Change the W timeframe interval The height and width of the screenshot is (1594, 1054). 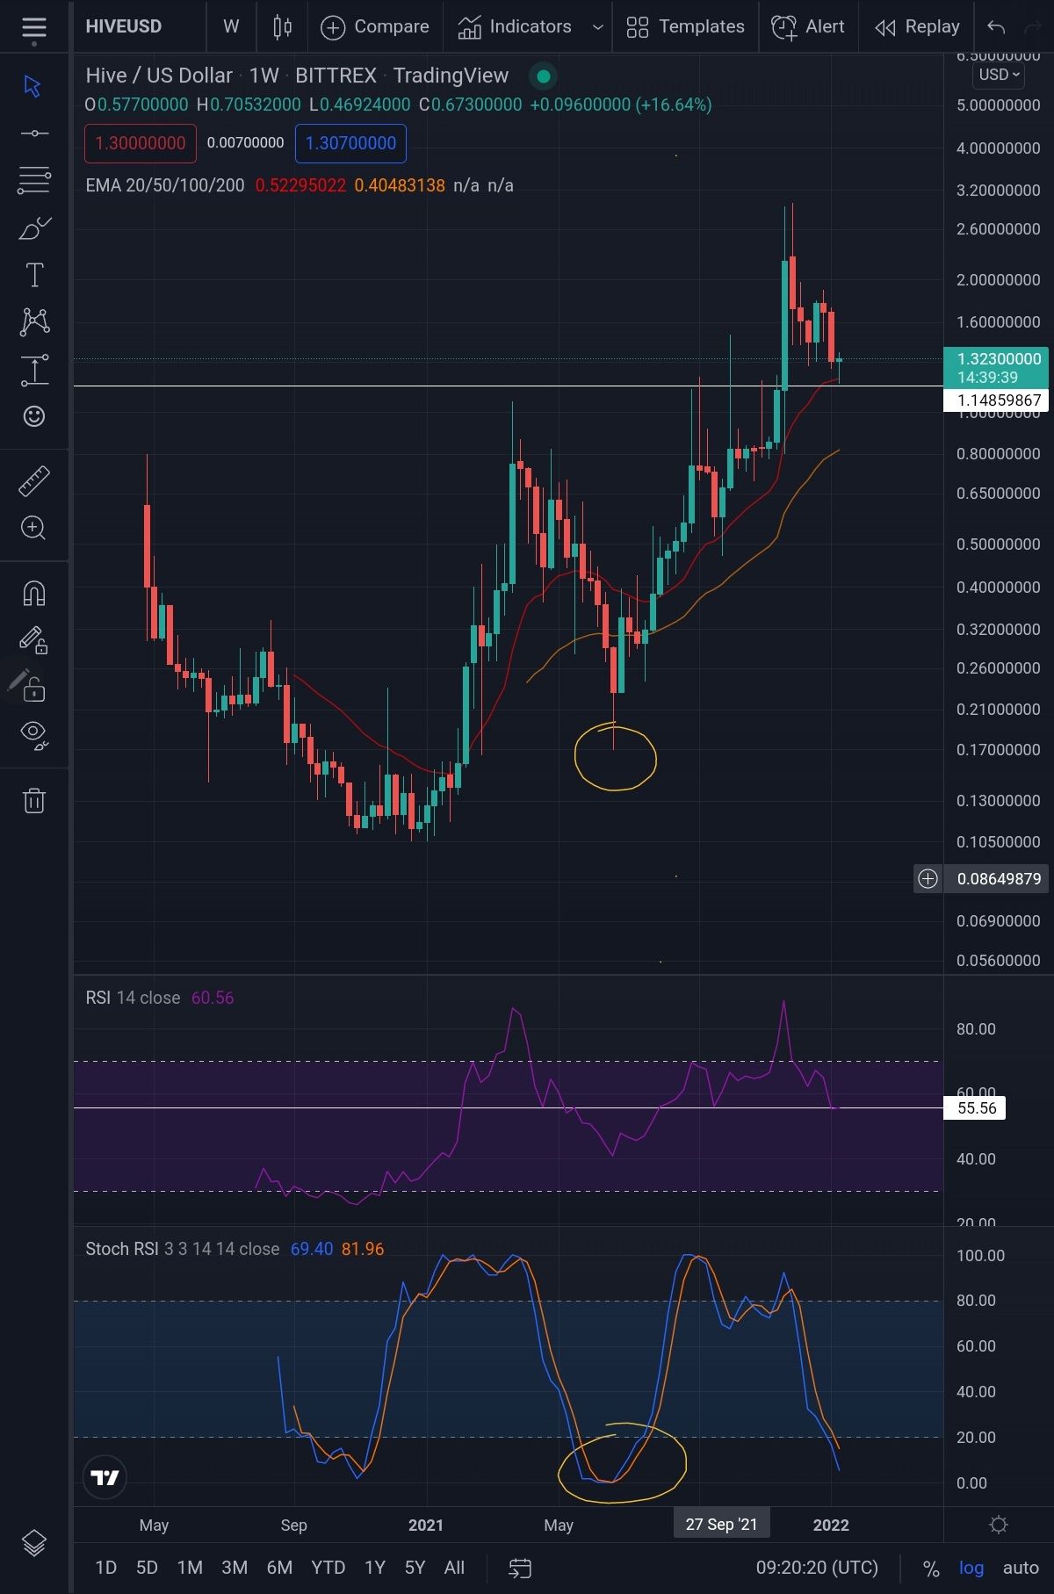pyautogui.click(x=231, y=27)
